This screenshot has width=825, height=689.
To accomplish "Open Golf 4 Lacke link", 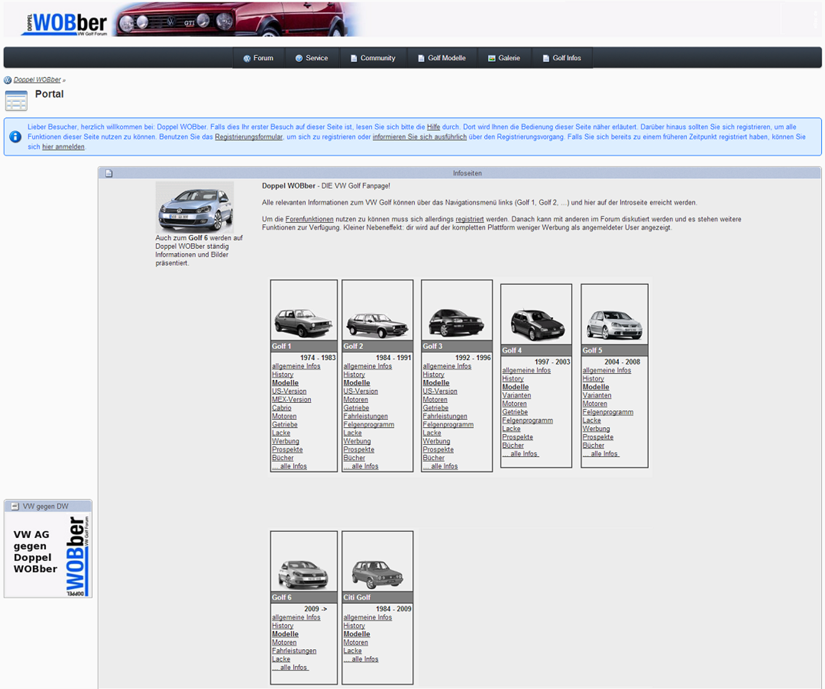I will click(511, 429).
